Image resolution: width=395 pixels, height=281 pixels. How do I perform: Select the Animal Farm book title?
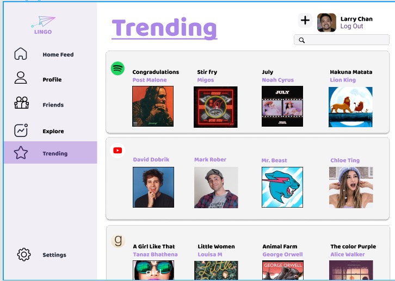(280, 247)
